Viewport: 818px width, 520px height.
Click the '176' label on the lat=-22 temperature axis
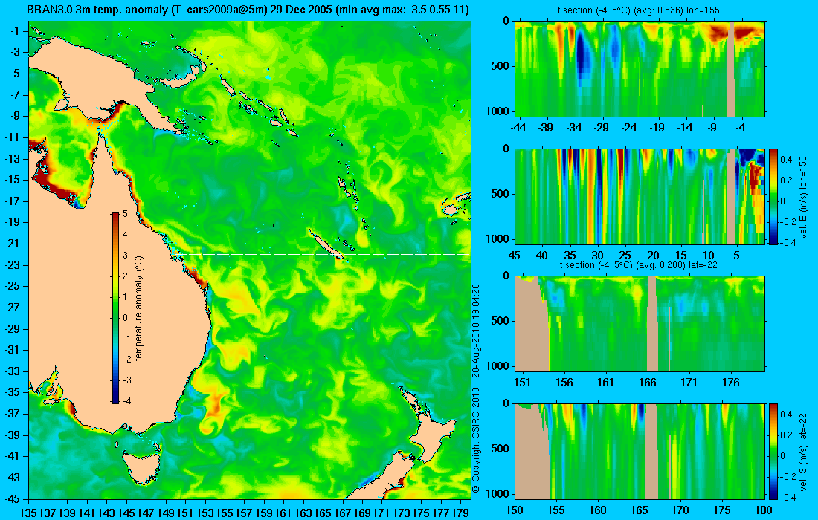coord(731,383)
